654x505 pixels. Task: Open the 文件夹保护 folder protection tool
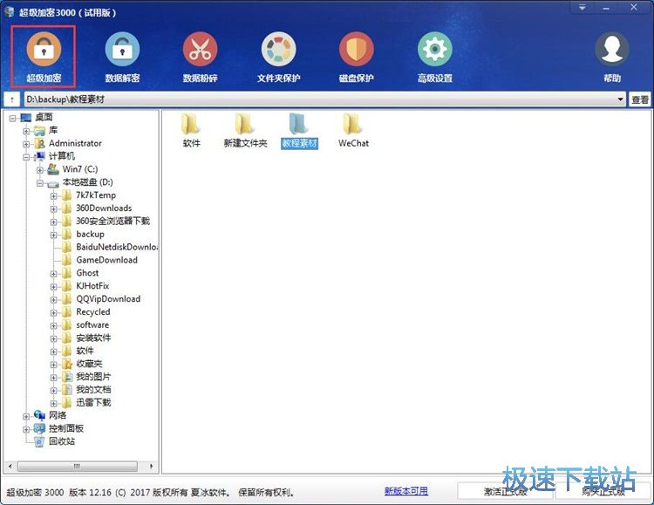point(279,57)
